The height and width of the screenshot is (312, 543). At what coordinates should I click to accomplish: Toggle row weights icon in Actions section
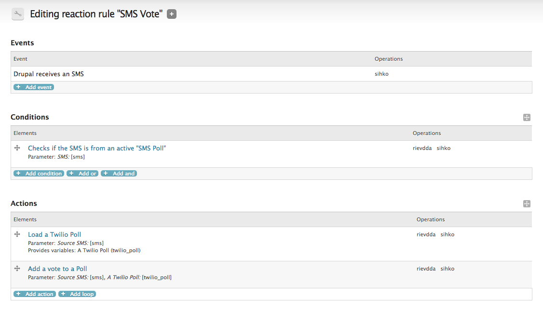[527, 204]
